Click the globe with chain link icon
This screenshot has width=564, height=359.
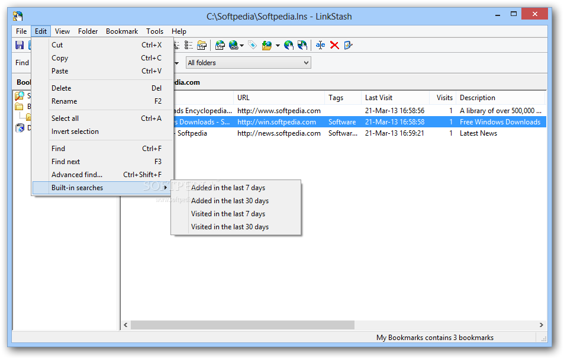[233, 45]
